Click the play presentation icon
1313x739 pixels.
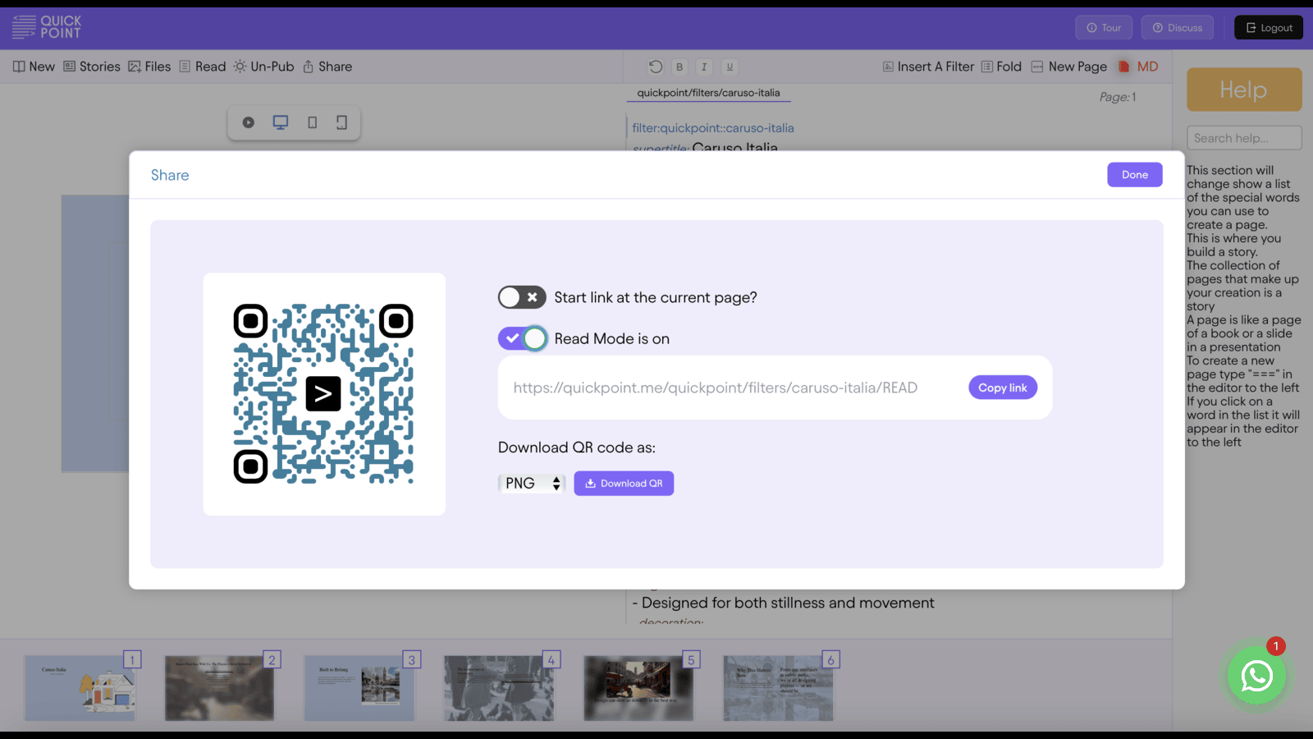point(248,122)
